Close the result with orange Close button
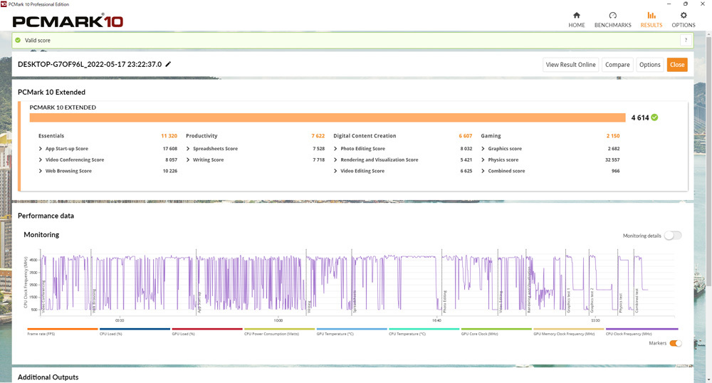The image size is (712, 383). (x=677, y=65)
